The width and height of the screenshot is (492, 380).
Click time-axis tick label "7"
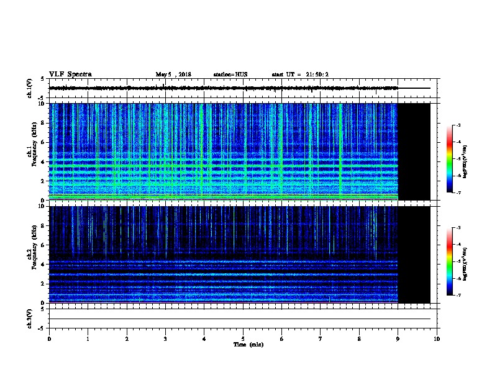tap(321, 338)
